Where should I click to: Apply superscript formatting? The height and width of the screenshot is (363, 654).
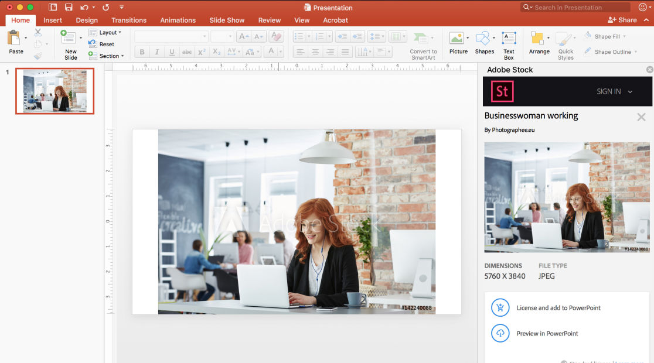click(x=202, y=52)
